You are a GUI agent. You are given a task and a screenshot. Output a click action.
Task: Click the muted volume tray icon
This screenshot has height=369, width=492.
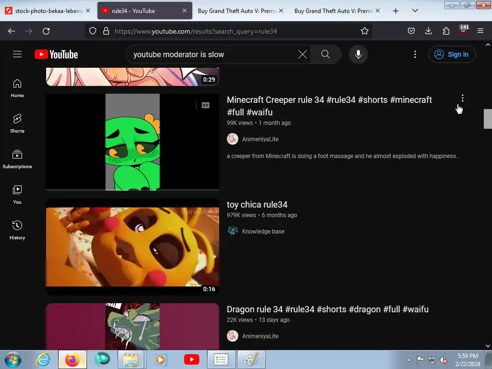443,360
